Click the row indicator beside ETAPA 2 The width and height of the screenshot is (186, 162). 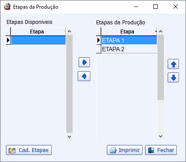point(99,49)
